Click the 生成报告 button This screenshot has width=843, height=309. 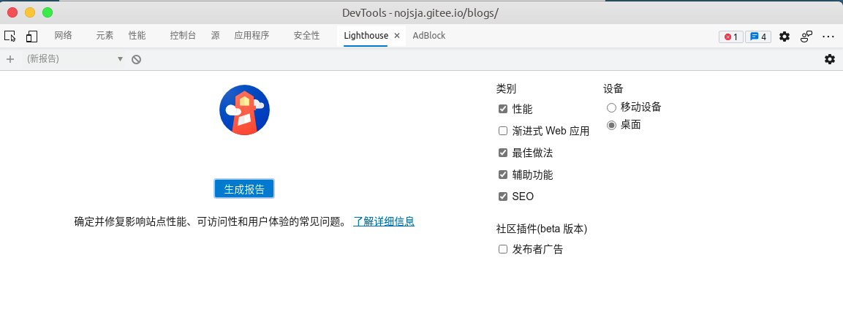click(x=244, y=188)
